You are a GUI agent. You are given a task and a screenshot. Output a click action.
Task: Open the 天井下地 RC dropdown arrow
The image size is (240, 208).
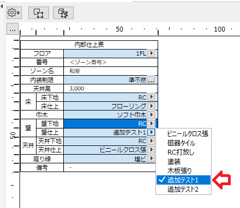pyautogui.click(x=151, y=141)
